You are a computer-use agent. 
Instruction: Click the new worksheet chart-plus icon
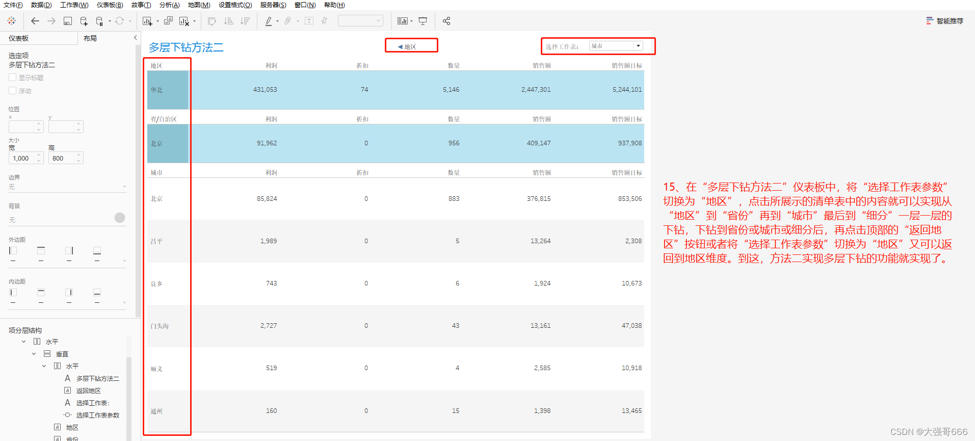click(147, 21)
